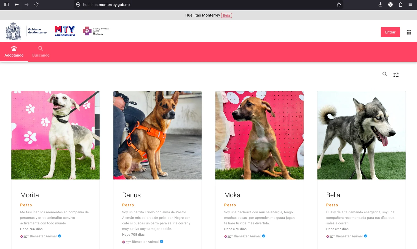
Task: Toggle the browser sidebar panel icon
Action: tap(7, 4)
